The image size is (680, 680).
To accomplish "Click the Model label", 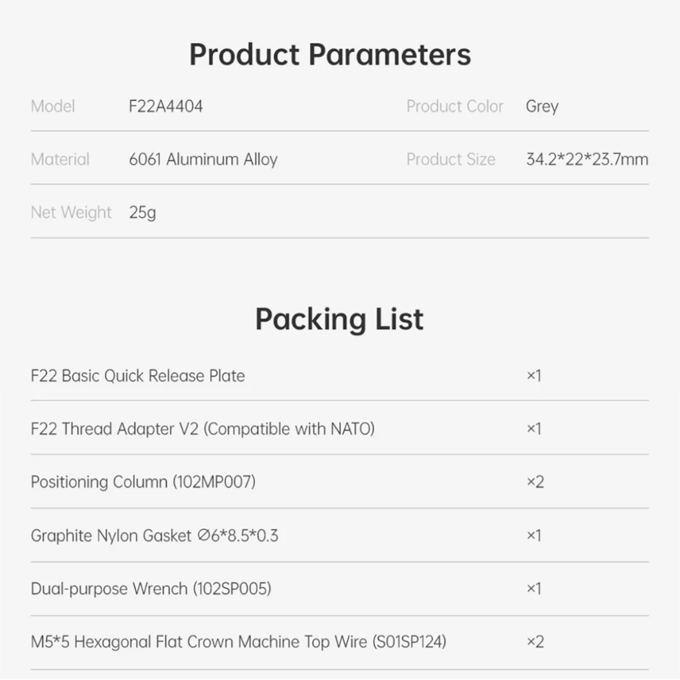I will point(53,106).
